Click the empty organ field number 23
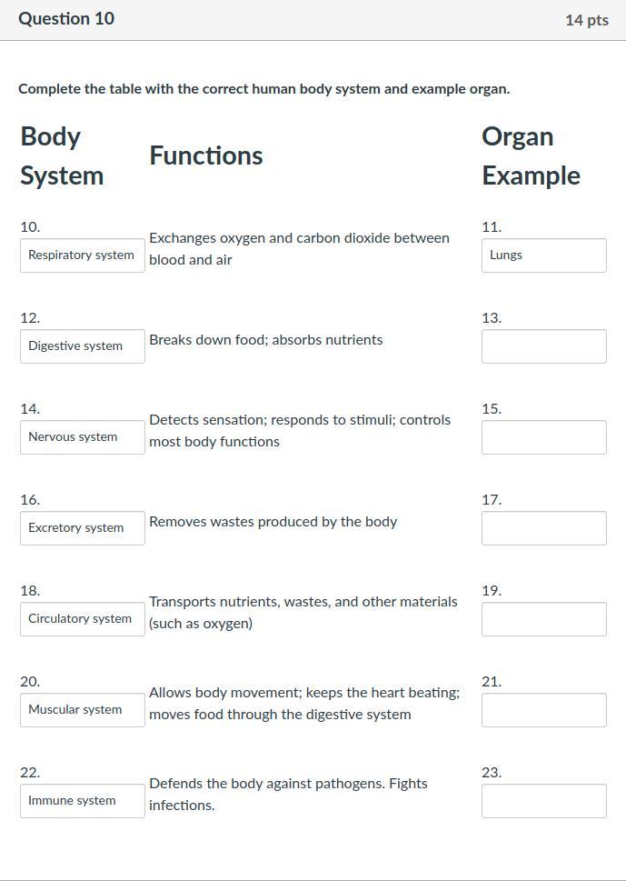This screenshot has width=626, height=881. [543, 801]
